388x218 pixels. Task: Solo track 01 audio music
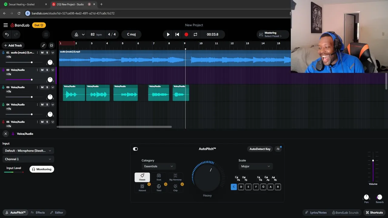click(x=47, y=53)
